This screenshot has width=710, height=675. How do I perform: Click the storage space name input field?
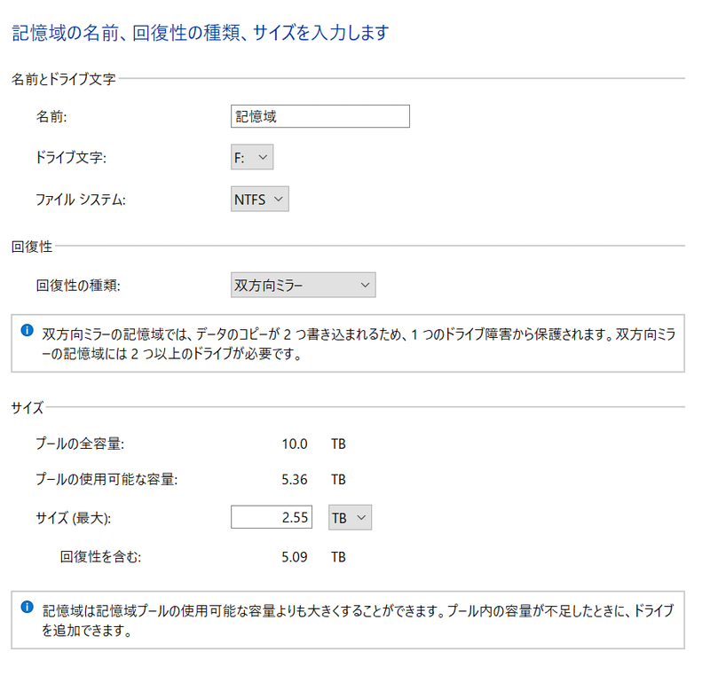(x=320, y=116)
